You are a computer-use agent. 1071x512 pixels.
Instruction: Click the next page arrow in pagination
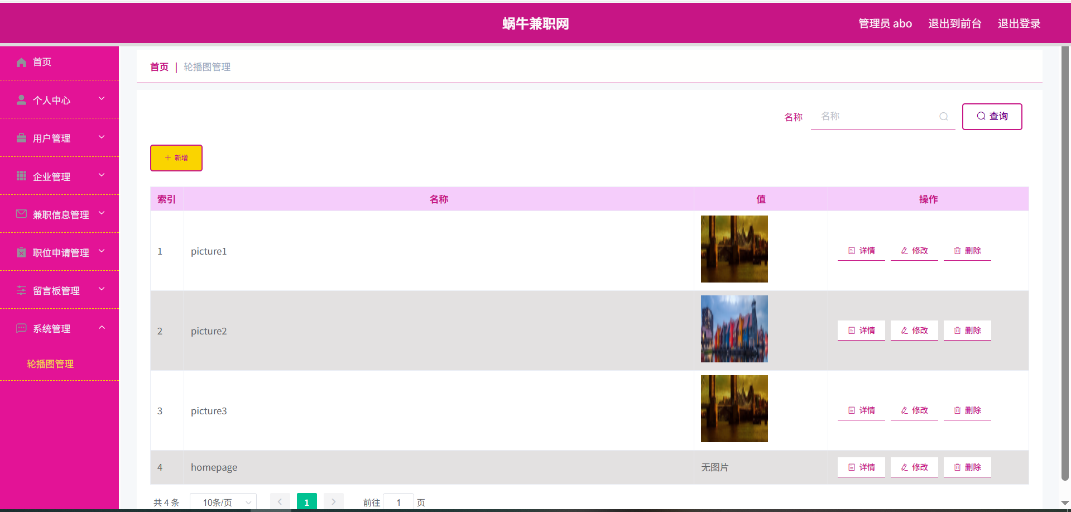coord(333,501)
